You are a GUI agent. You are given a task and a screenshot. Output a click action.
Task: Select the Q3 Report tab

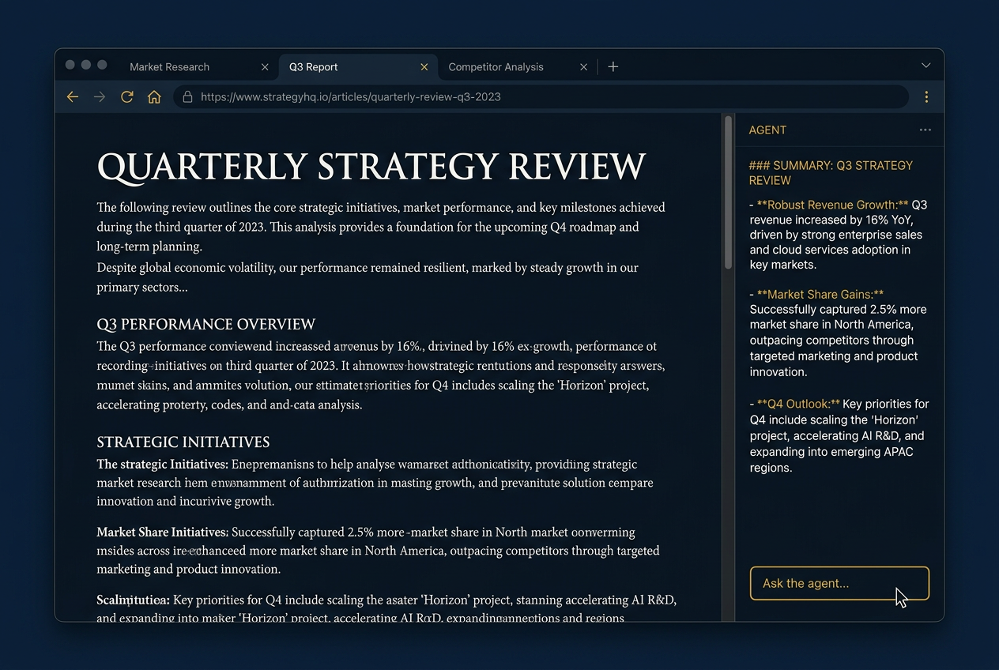coord(358,67)
